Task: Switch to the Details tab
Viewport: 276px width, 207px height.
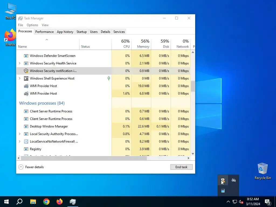Action: point(105,32)
